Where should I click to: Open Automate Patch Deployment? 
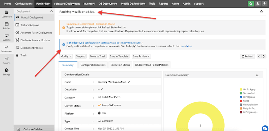(x=36, y=33)
